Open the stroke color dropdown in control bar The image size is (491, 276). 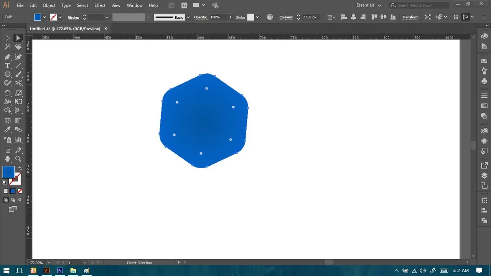point(60,17)
